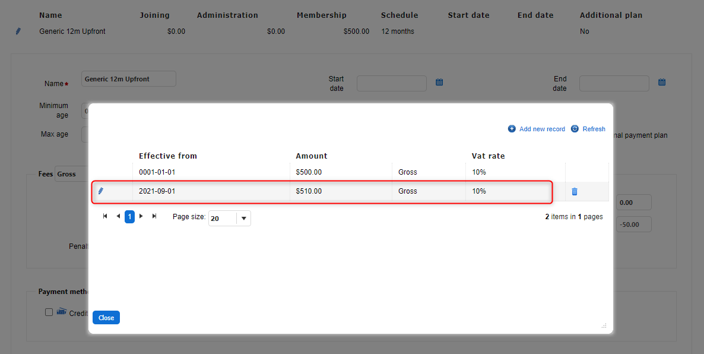Open the Start date calendar picker
Image resolution: width=704 pixels, height=354 pixels.
pos(439,83)
